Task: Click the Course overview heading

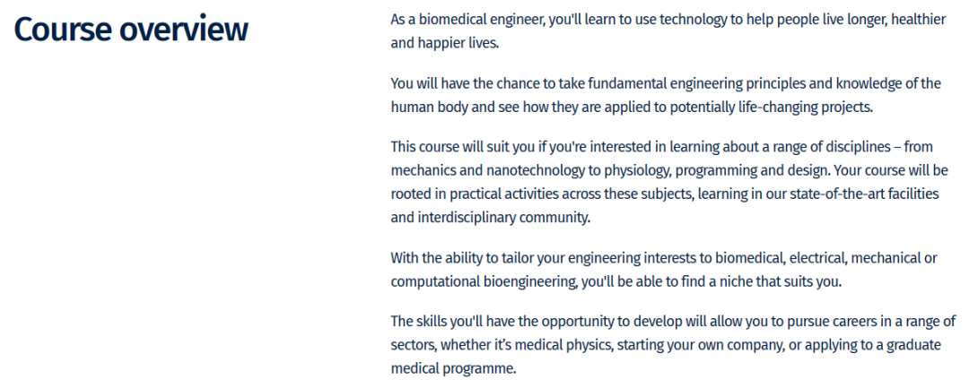Action: pyautogui.click(x=131, y=30)
